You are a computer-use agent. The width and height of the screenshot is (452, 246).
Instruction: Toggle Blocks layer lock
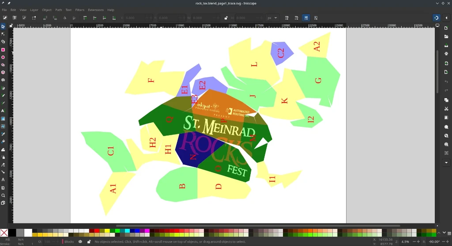point(89,242)
